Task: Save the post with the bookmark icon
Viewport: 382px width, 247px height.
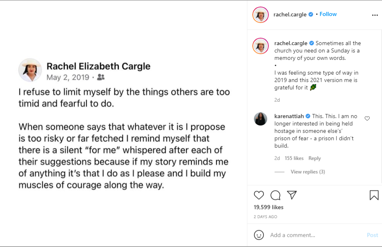Action: 374,195
